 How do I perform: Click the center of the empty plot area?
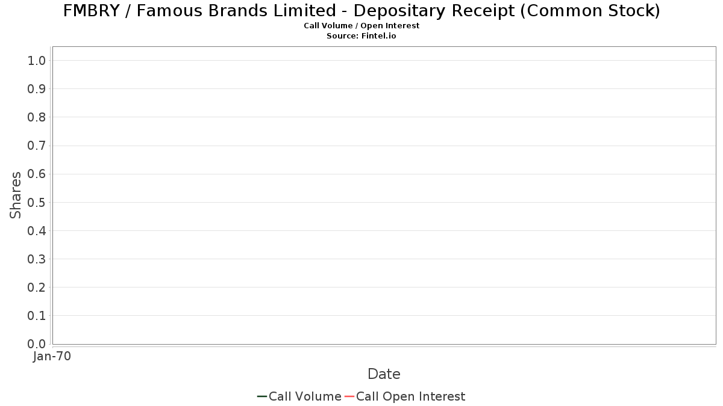pyautogui.click(x=384, y=195)
